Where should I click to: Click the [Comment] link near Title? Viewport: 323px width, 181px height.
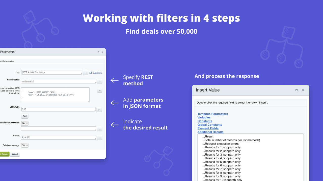point(97,73)
